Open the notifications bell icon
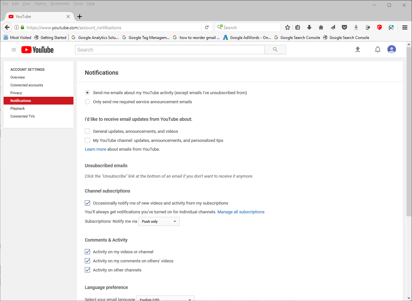The width and height of the screenshot is (412, 301). point(378,49)
